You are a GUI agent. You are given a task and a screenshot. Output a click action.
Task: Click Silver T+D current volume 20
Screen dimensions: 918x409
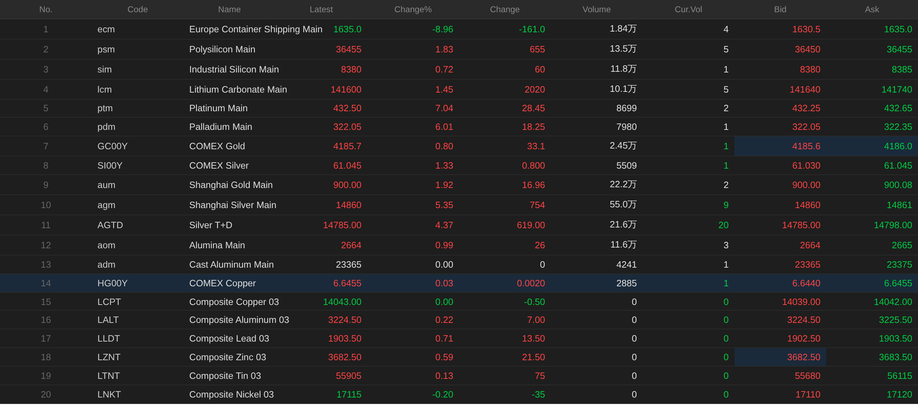point(723,225)
